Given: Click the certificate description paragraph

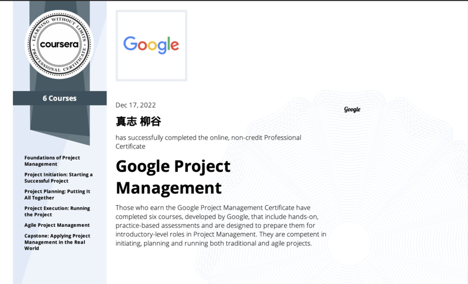Looking at the screenshot, I should click(221, 226).
